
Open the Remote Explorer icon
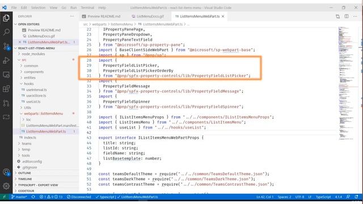(6, 75)
